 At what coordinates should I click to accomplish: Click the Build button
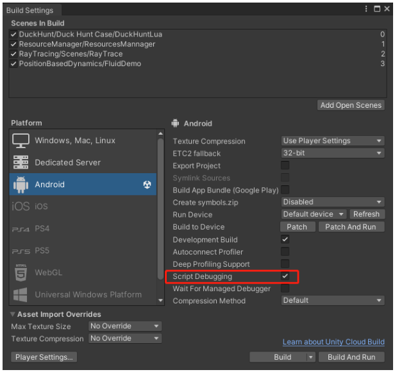(278, 357)
